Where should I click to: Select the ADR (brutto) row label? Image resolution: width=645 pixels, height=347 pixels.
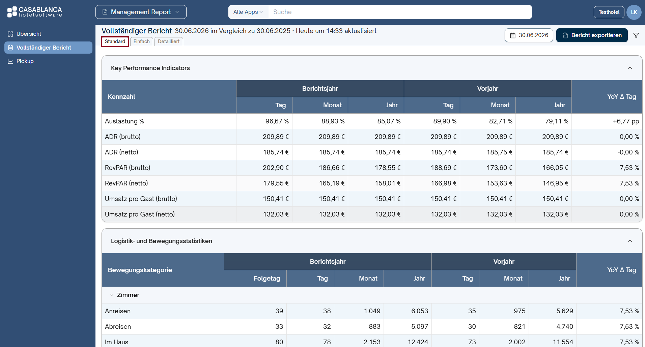pos(123,137)
